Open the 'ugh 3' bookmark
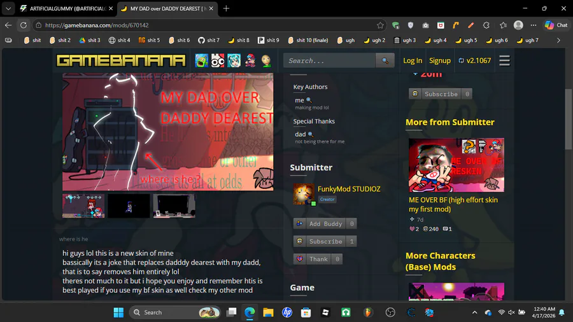This screenshot has width=573, height=322. 405,40
